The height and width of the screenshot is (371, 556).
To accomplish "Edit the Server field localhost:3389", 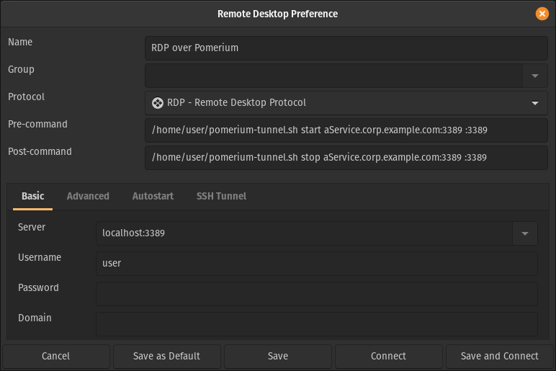I will coord(304,233).
